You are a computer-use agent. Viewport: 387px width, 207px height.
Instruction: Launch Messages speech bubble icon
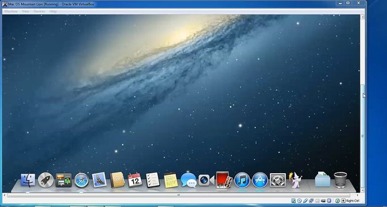click(x=189, y=180)
